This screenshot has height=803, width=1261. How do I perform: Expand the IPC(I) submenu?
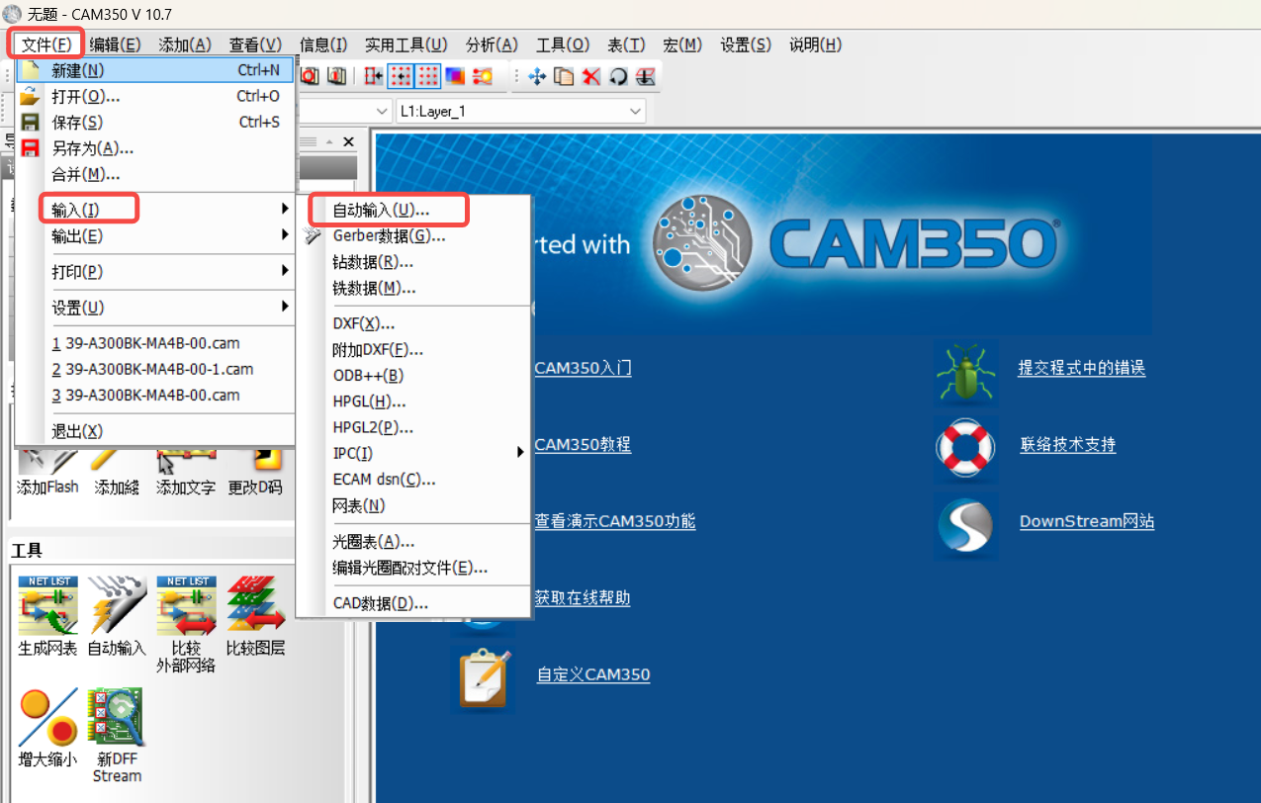413,453
